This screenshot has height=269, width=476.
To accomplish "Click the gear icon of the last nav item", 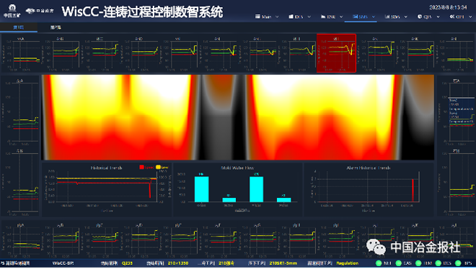I will click(452, 17).
